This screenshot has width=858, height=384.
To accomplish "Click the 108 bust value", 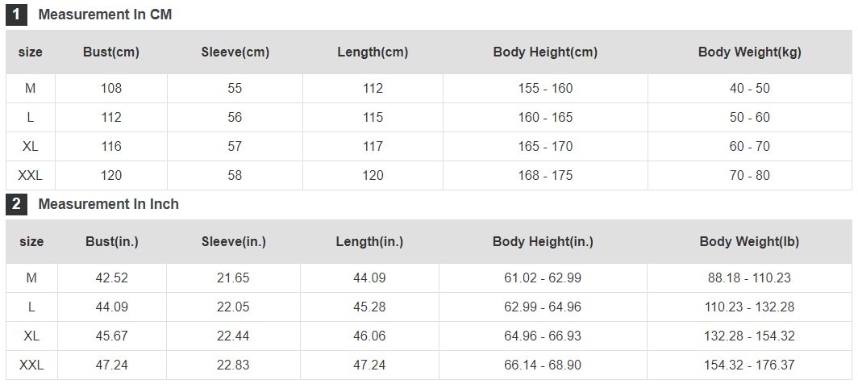I will click(111, 88).
